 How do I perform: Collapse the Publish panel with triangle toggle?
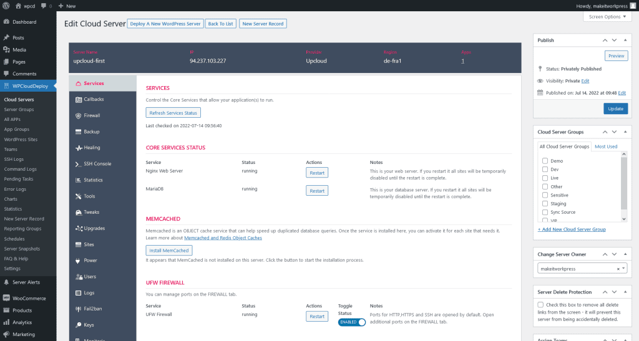pos(625,40)
